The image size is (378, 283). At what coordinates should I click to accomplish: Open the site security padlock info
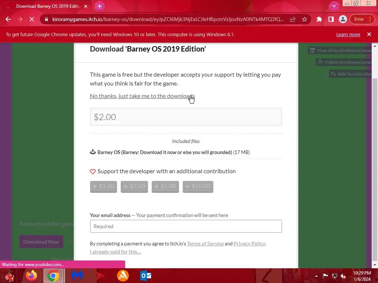pos(47,19)
